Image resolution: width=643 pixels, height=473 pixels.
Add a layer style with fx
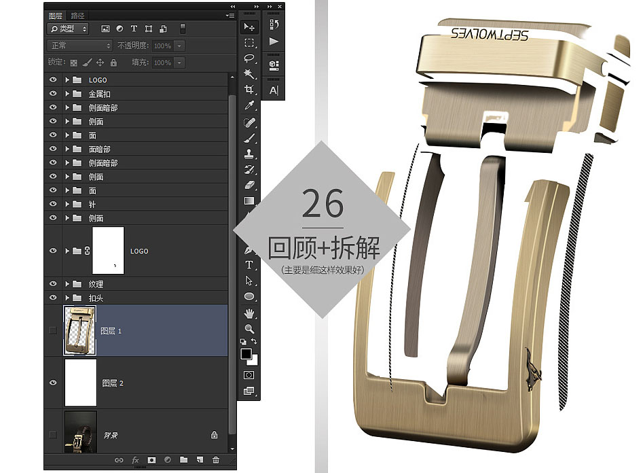135,460
